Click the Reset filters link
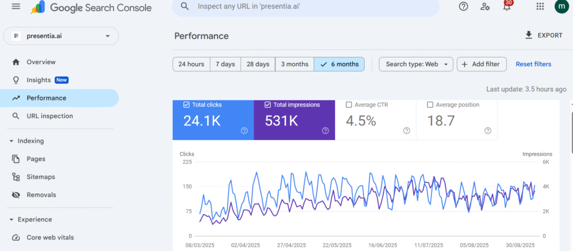573x251 pixels. pyautogui.click(x=533, y=64)
